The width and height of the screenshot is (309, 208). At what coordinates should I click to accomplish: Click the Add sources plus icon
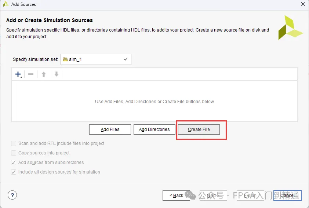[18, 74]
